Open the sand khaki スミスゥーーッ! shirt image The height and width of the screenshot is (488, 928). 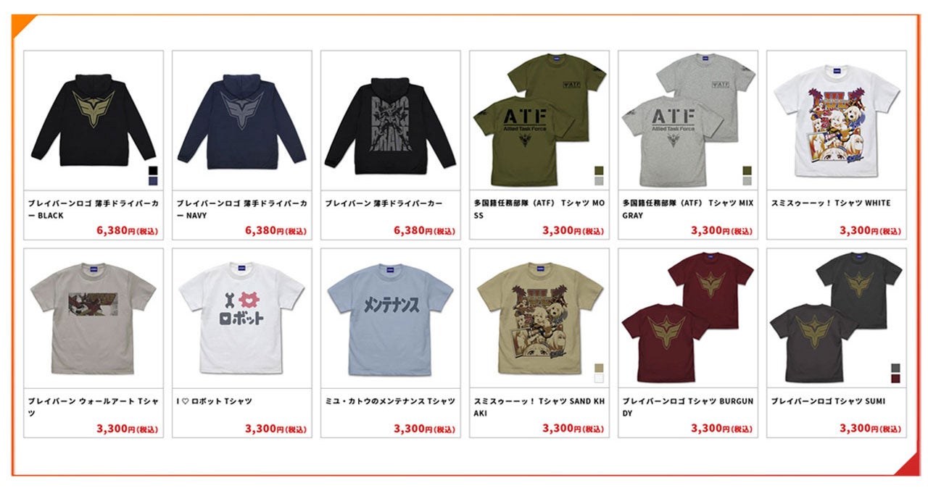tap(539, 318)
